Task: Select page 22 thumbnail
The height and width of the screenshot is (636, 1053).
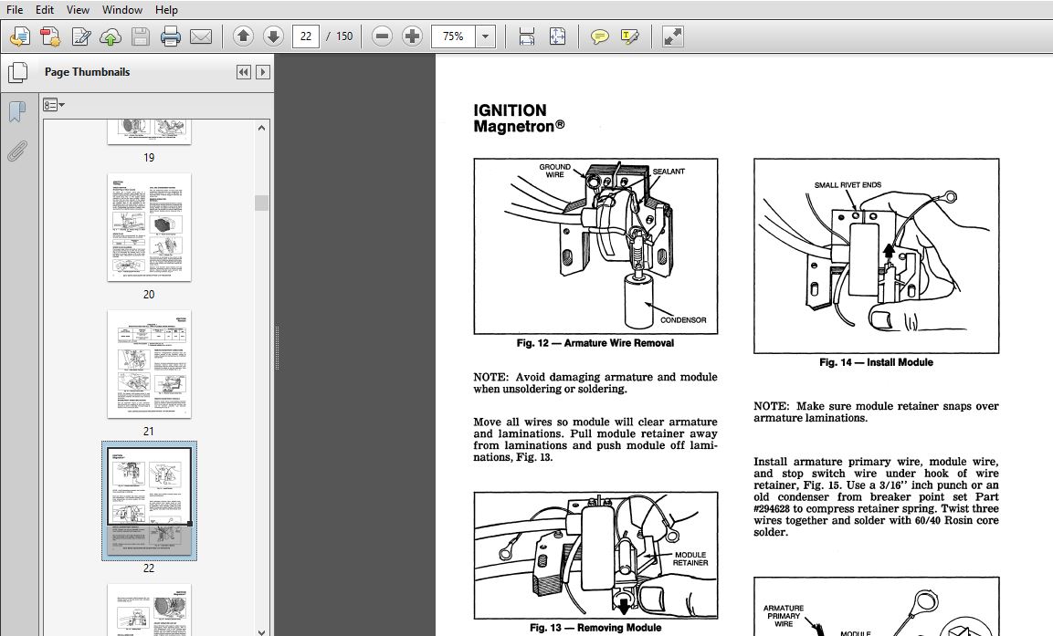Action: click(x=149, y=500)
